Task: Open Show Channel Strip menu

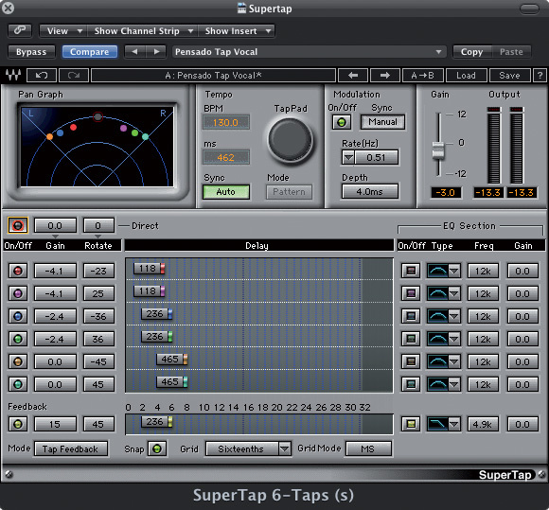Action: pyautogui.click(x=143, y=31)
